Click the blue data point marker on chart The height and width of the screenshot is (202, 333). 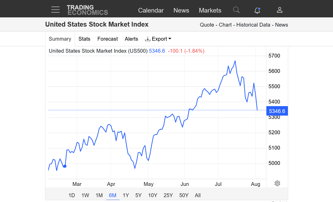(x=65, y=166)
